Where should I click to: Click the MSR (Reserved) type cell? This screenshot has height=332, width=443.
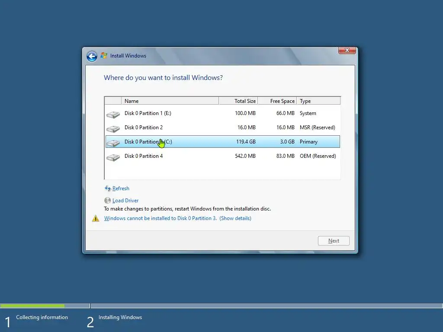click(x=318, y=128)
